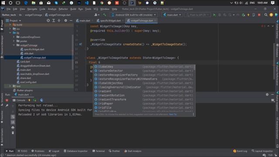279x157 pixels.
Task: Click the print icon in Run panel sidebar
Action: coord(13,127)
